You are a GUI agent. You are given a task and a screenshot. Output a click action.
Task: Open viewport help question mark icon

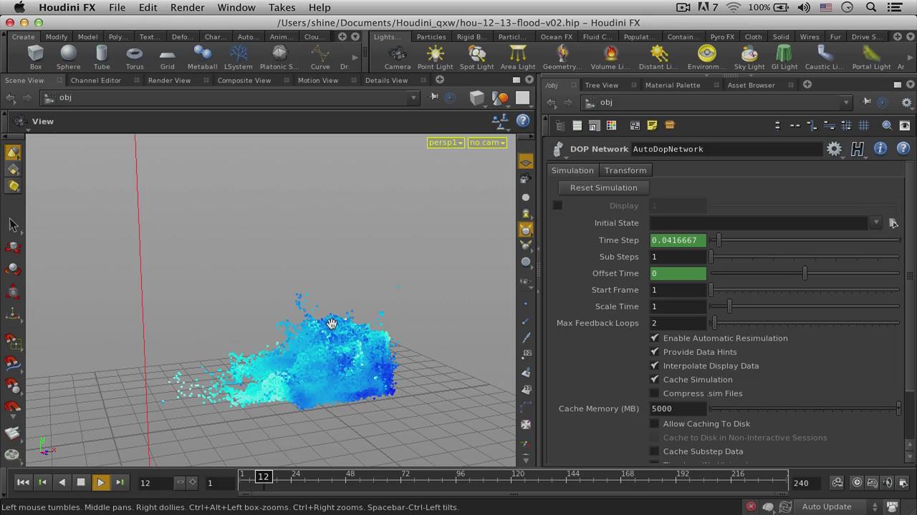(523, 122)
